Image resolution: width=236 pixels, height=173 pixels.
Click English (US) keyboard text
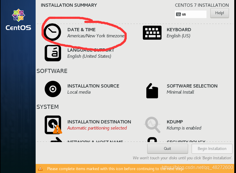[x=178, y=36]
